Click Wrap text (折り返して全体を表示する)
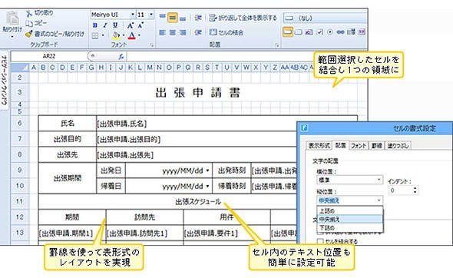Image resolution: width=453 pixels, height=278 pixels. coord(243,18)
